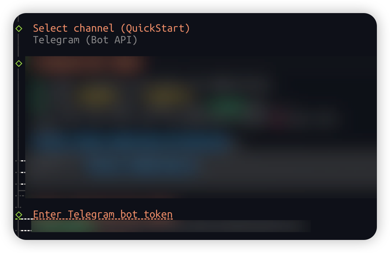Click the topmost white dash marker on left
The height and width of the screenshot is (253, 390).
click(23, 161)
